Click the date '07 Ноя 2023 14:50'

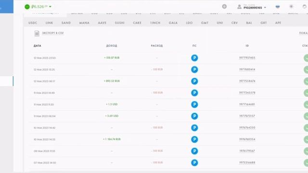[x=45, y=163]
